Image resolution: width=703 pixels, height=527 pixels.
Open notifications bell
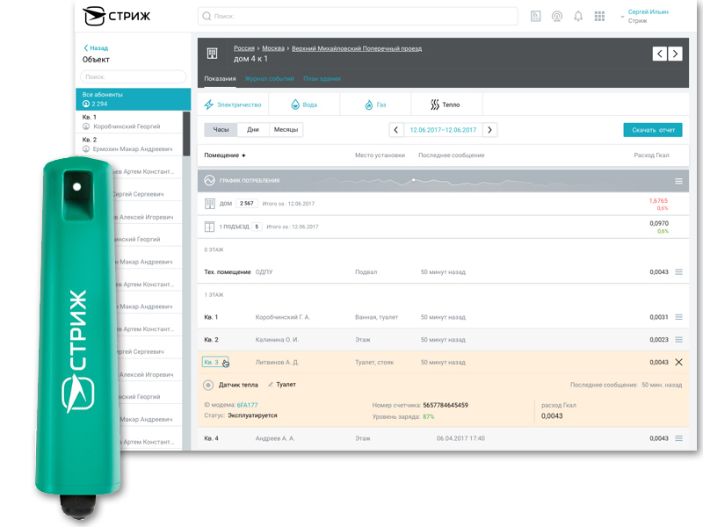click(578, 17)
